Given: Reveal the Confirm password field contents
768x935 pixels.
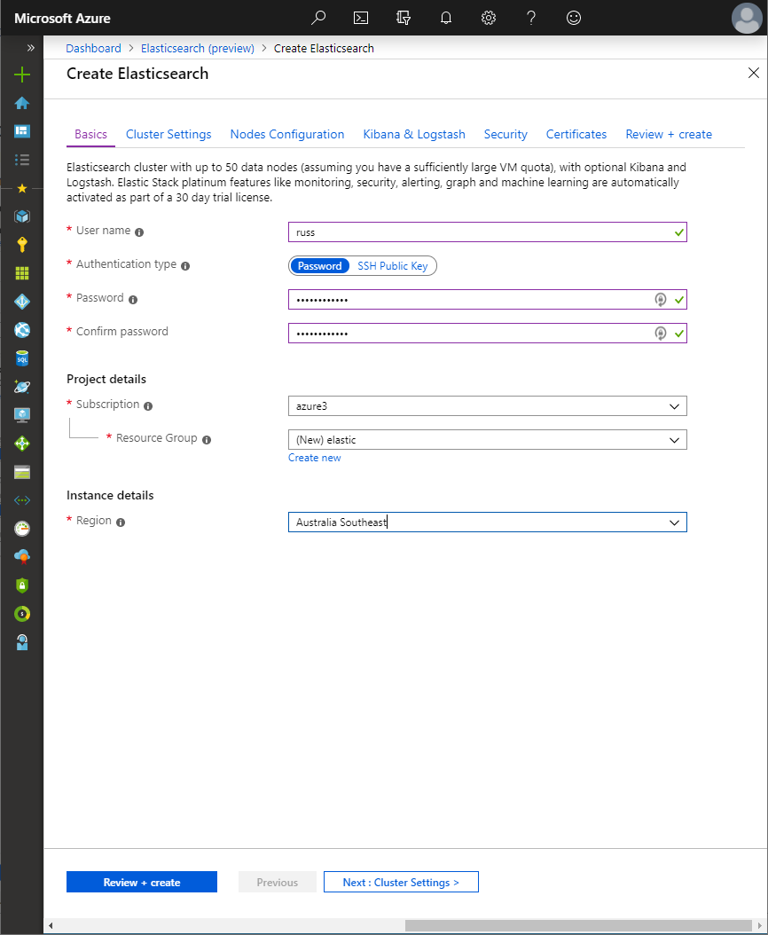Looking at the screenshot, I should 660,333.
